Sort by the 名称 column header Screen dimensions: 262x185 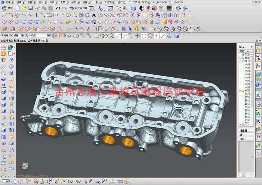(246, 51)
